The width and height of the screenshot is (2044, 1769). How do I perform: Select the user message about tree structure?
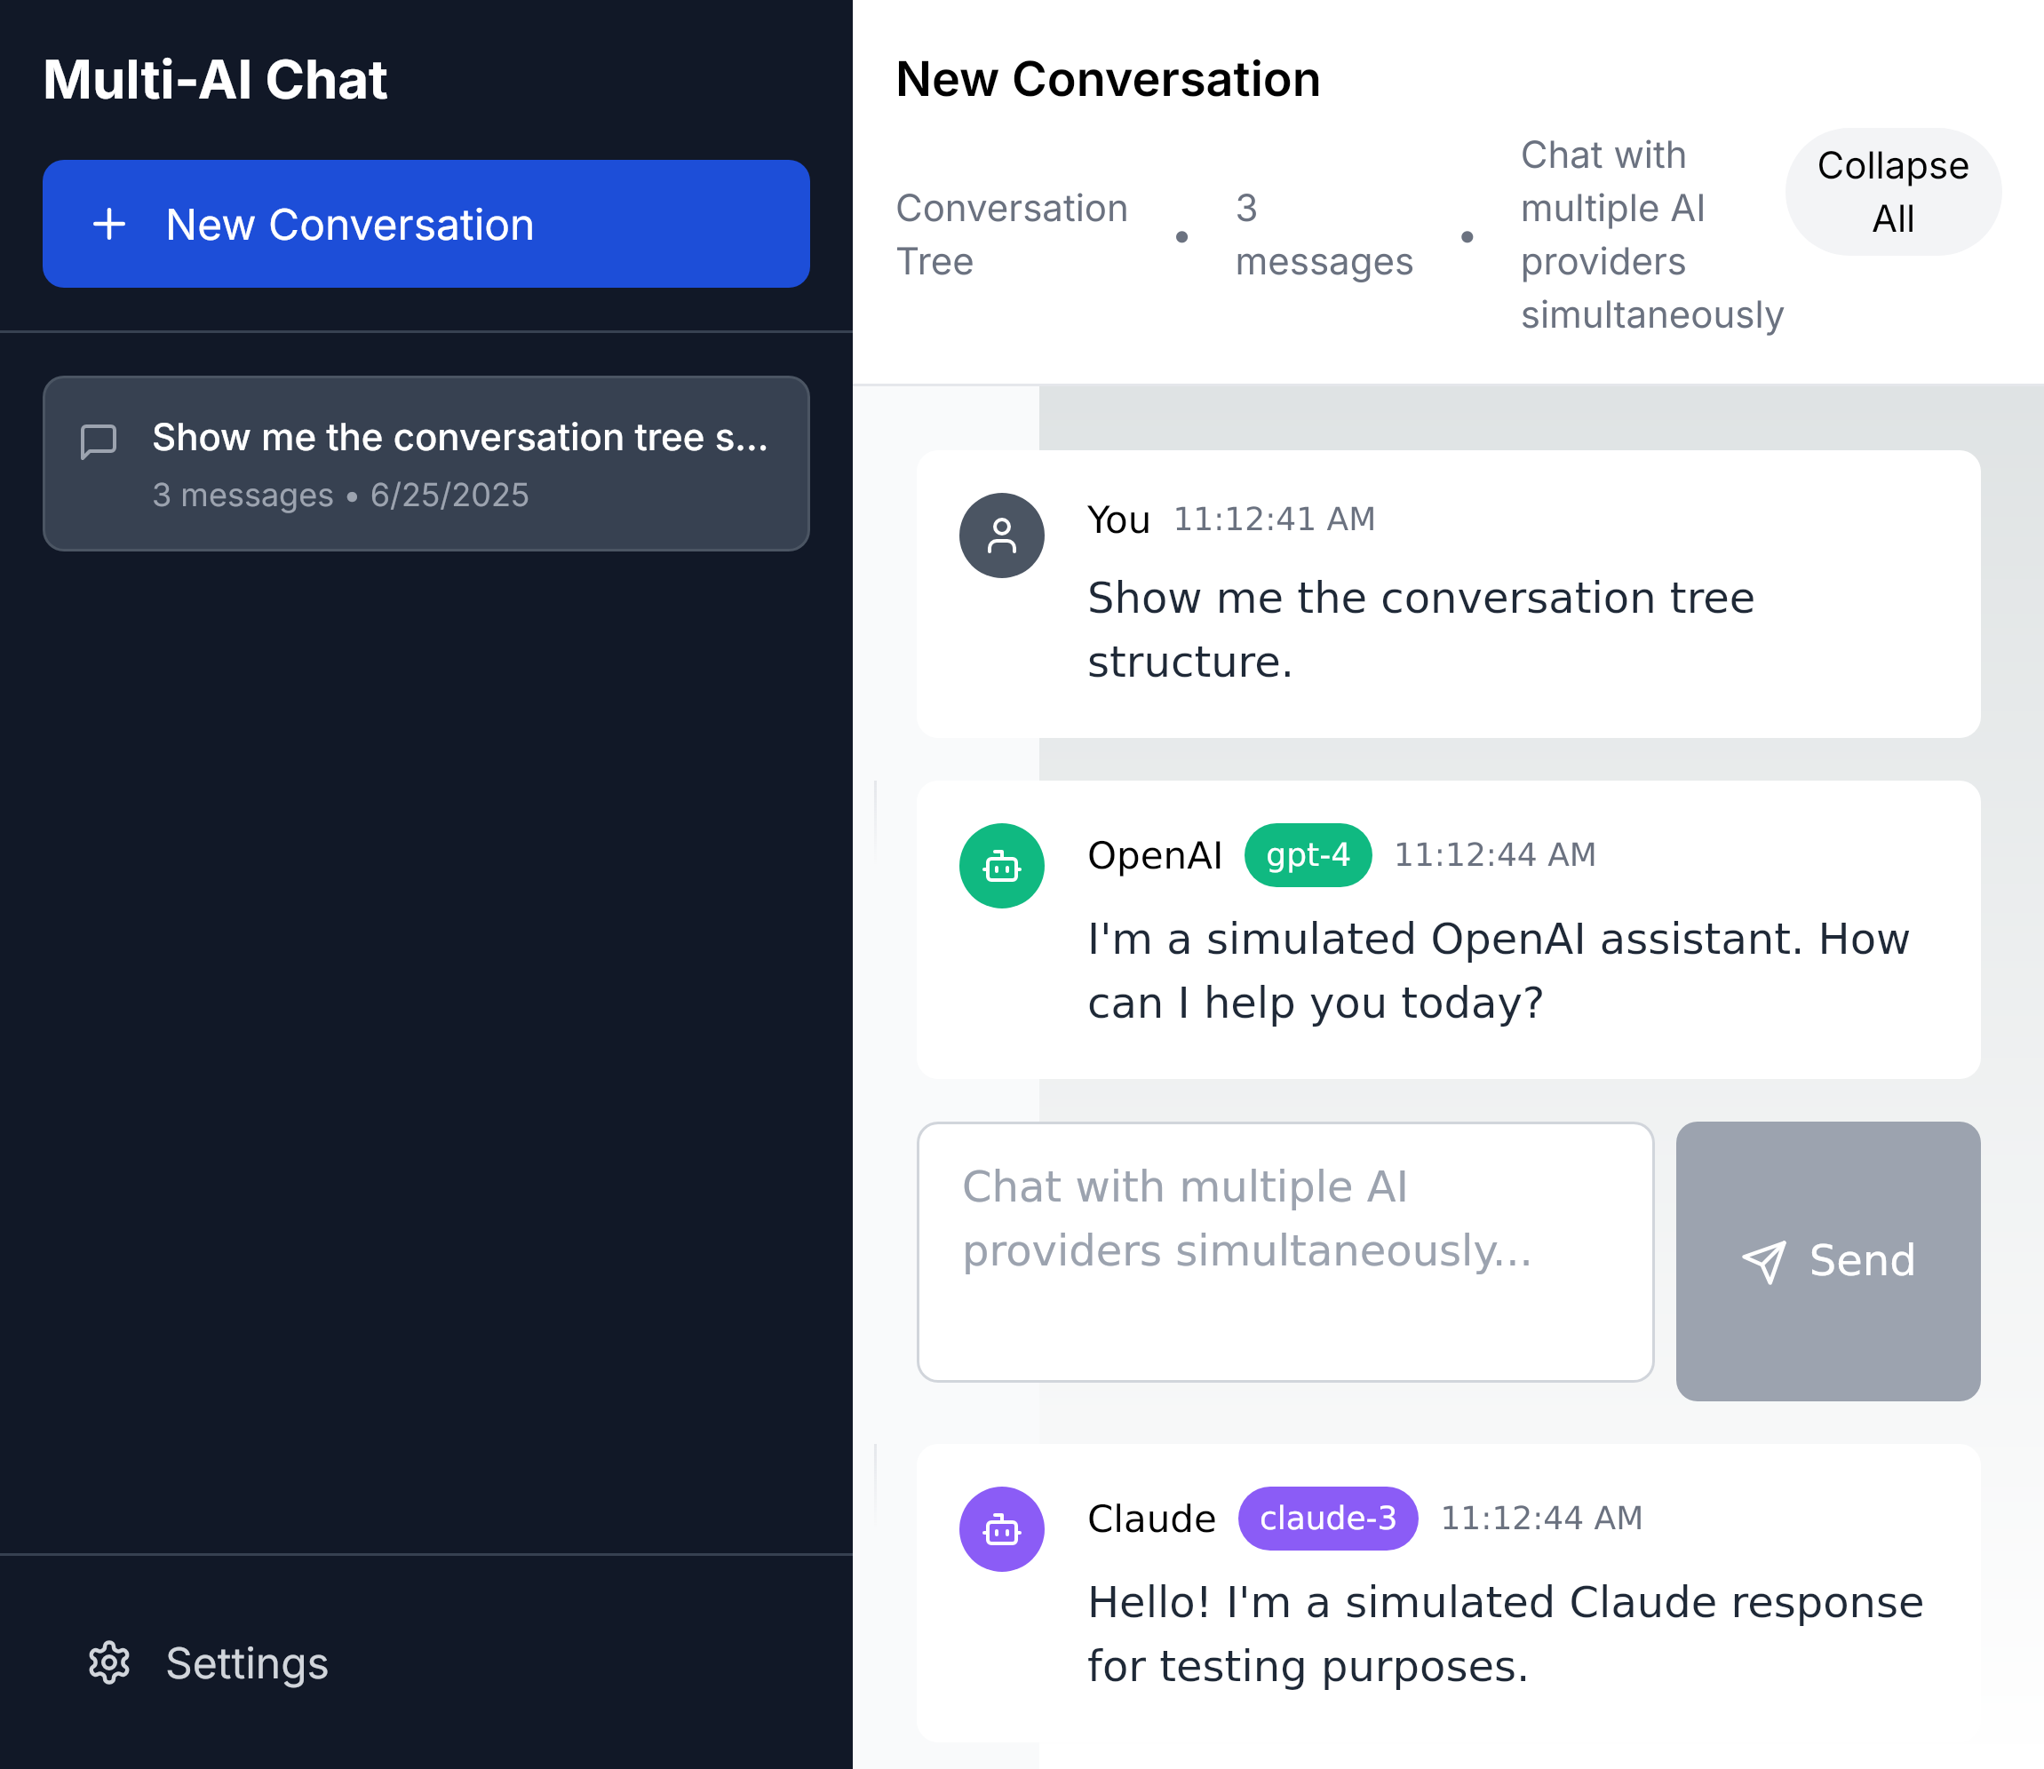(1448, 594)
